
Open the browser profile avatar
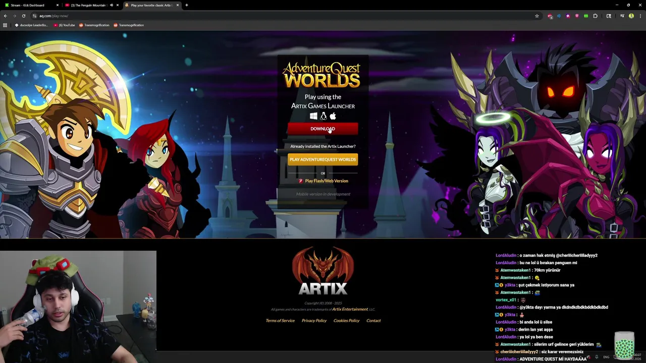(x=631, y=16)
